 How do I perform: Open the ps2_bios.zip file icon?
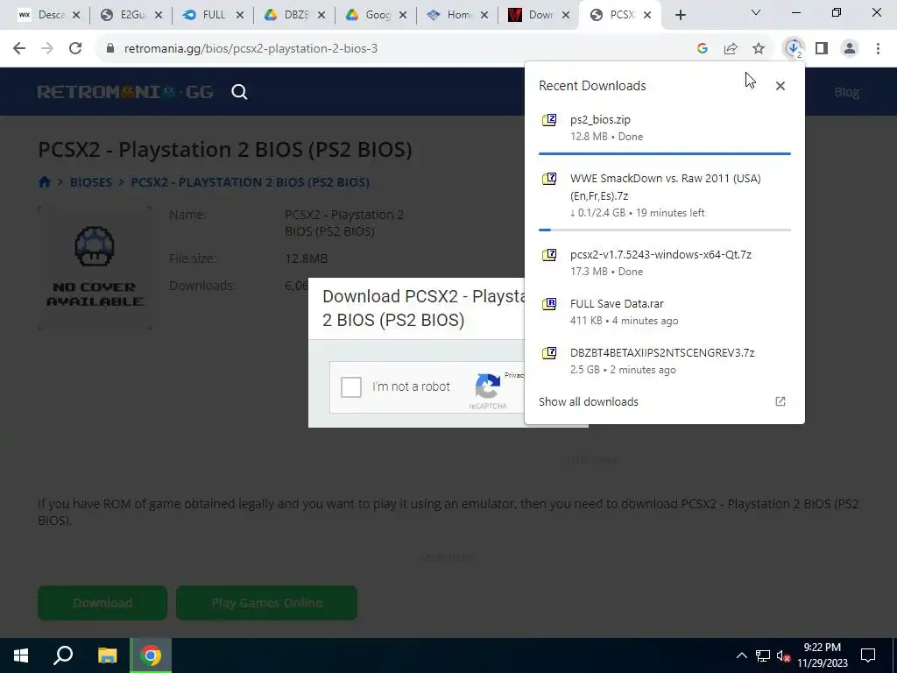(549, 120)
